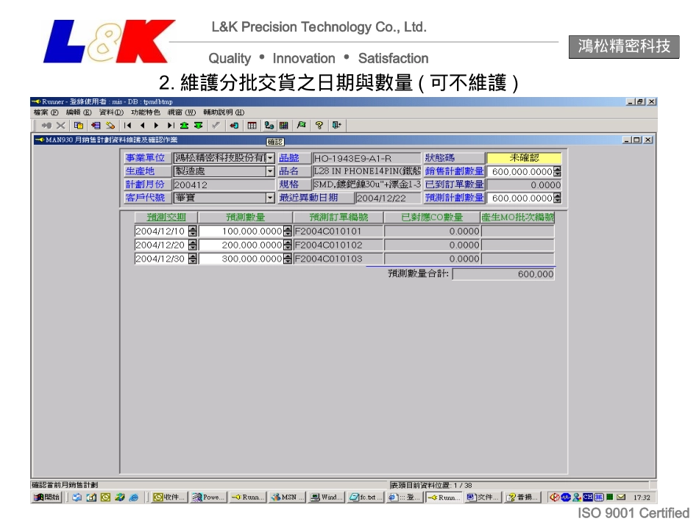Open the help question mark icon
Screen dimensions: 699x524
[319, 125]
